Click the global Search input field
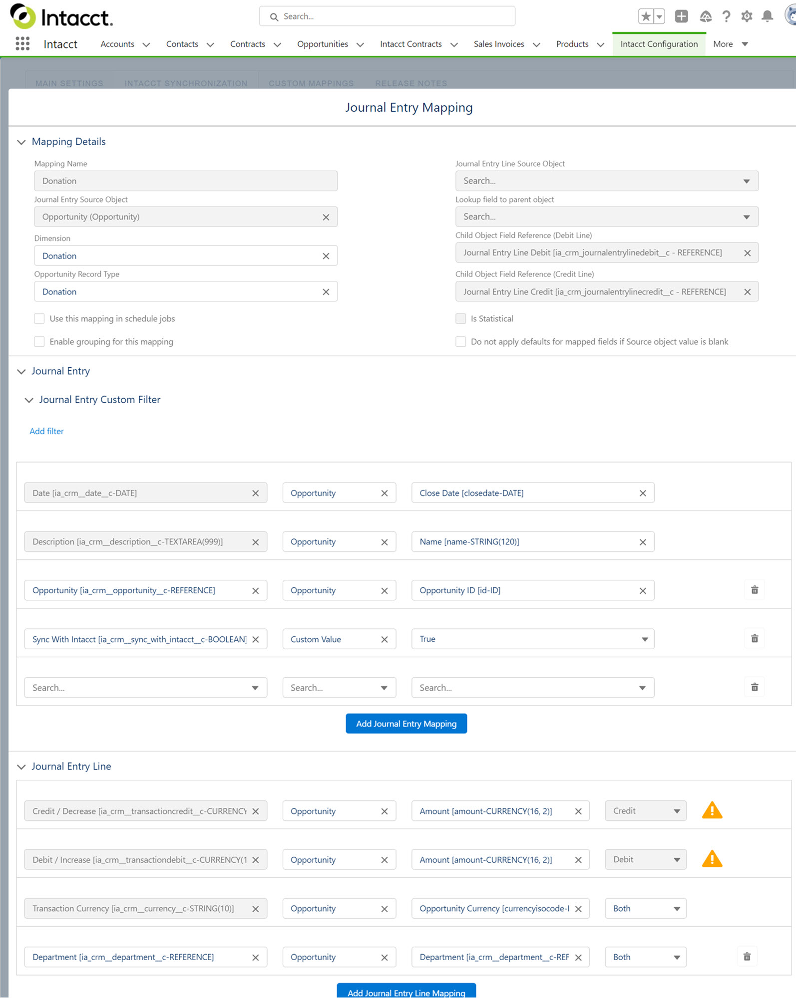796x998 pixels. 387,16
